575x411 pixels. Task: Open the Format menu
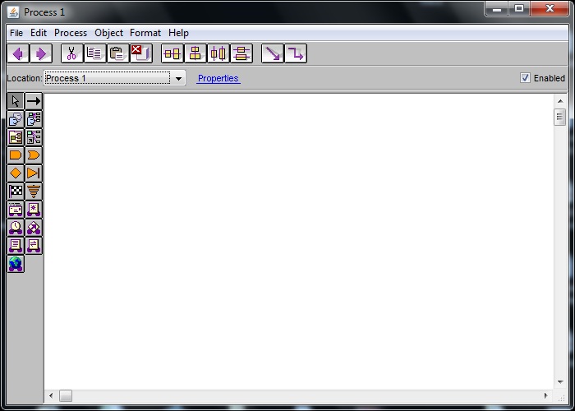[145, 33]
